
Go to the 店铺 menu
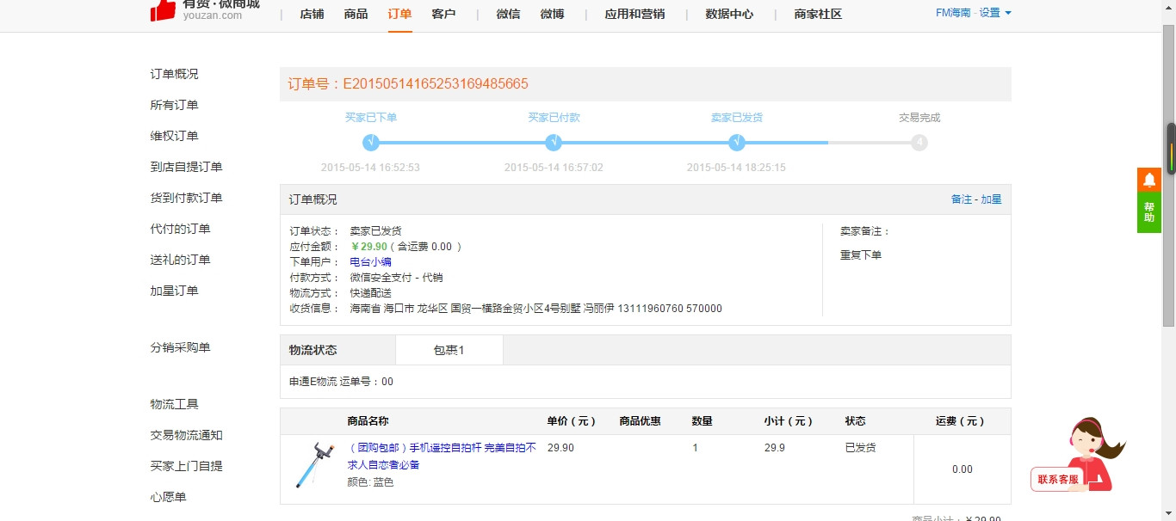[312, 14]
